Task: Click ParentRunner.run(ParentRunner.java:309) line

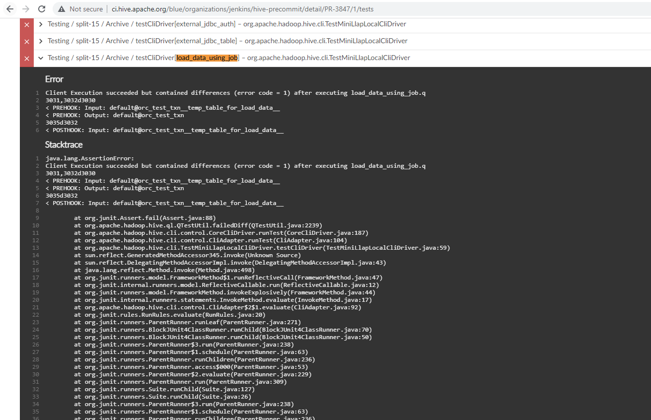Action: pos(180,382)
